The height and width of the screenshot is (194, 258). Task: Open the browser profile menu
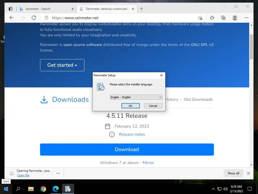235,18
